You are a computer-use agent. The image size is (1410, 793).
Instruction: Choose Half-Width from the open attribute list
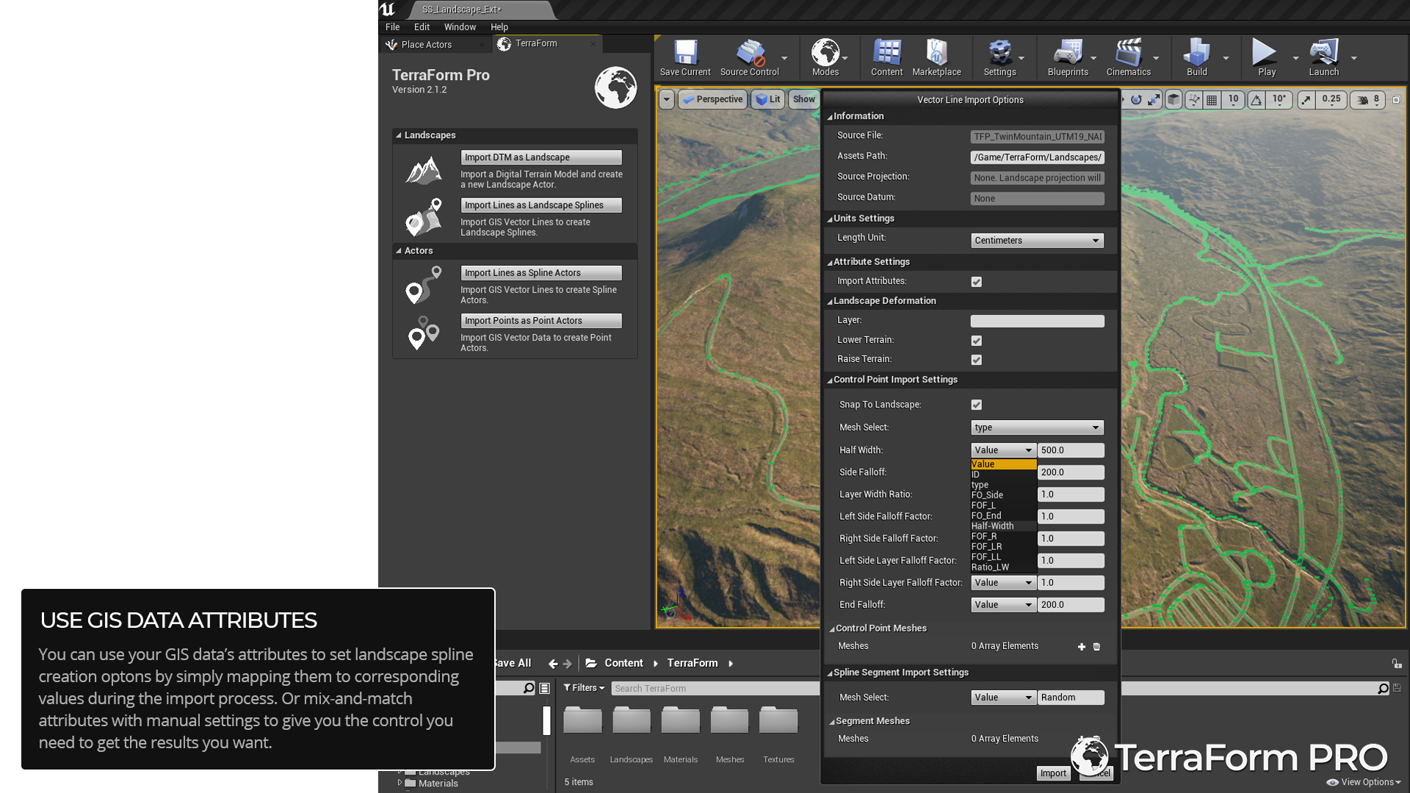1003,526
